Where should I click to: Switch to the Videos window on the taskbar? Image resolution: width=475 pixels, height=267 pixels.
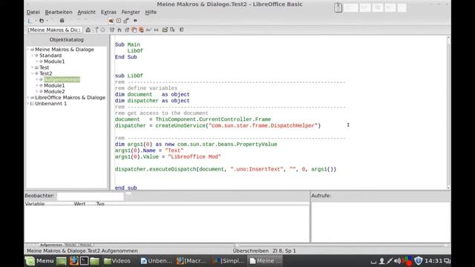coord(117,260)
